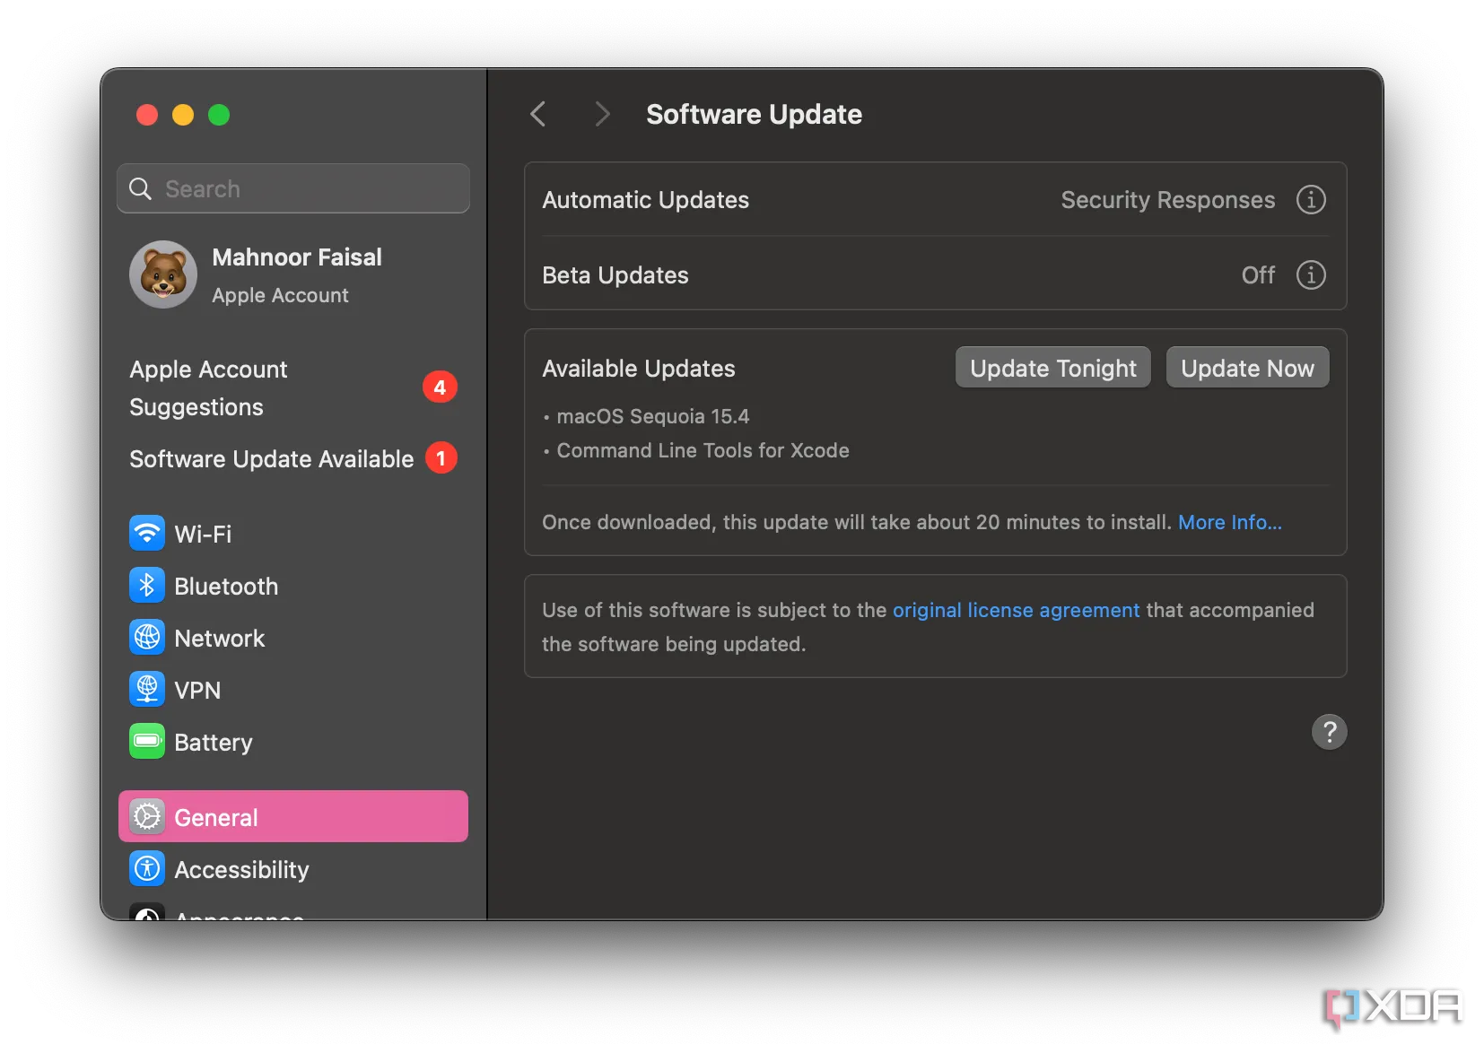
Task: Go back with the left chevron
Action: point(538,114)
